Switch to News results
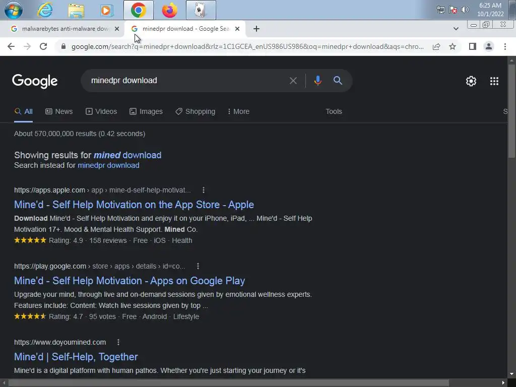Screen dimensions: 516x387 coord(59,111)
